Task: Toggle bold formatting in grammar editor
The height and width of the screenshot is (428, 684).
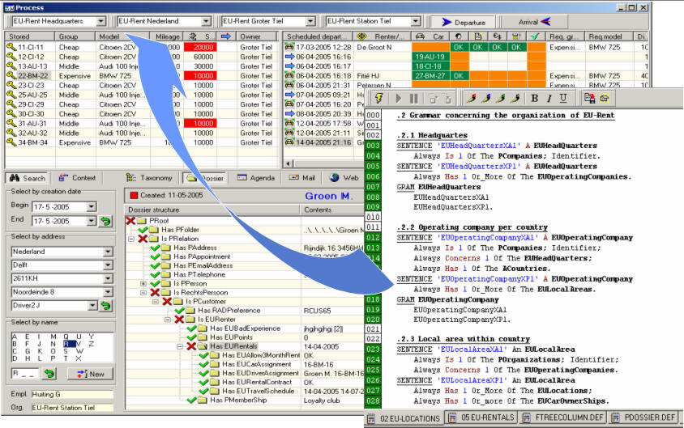Action: point(534,98)
